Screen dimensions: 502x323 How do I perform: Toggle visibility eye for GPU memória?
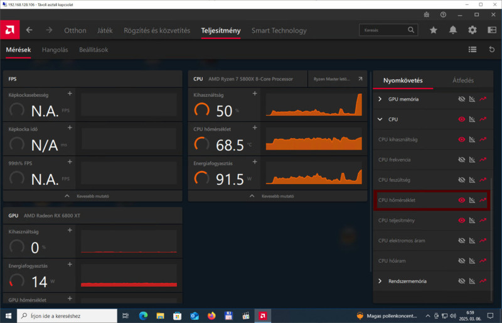(461, 99)
